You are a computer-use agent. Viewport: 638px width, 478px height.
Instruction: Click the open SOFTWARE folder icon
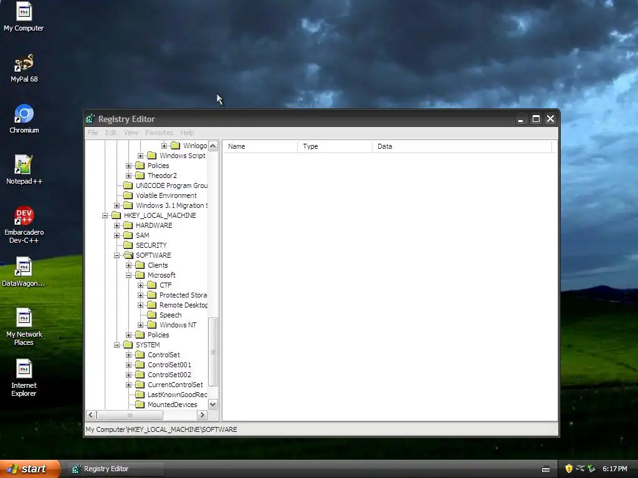pyautogui.click(x=128, y=255)
